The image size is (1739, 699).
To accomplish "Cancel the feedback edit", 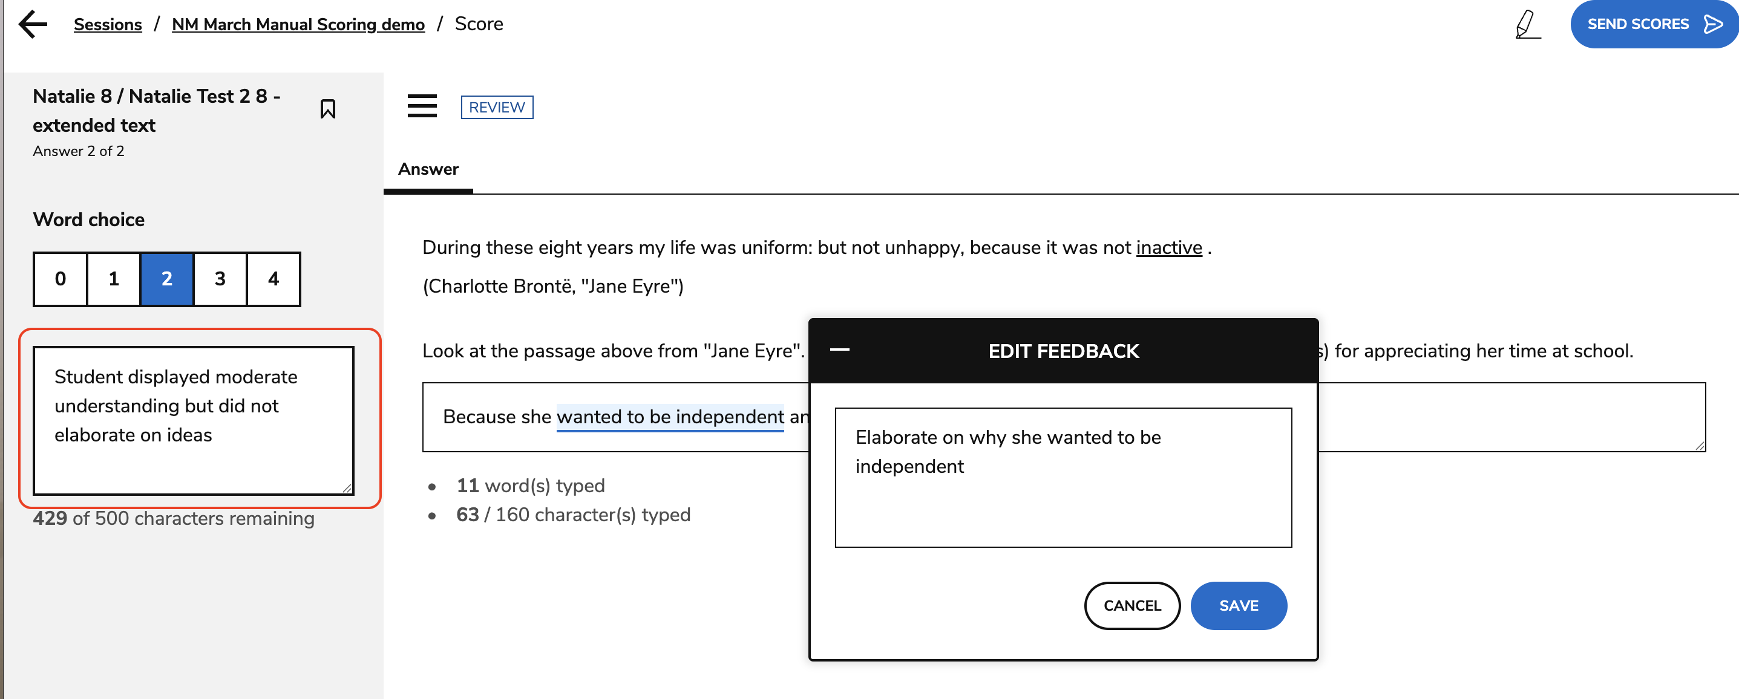I will (1132, 605).
